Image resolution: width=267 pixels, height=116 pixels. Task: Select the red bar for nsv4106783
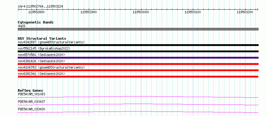click(x=138, y=70)
